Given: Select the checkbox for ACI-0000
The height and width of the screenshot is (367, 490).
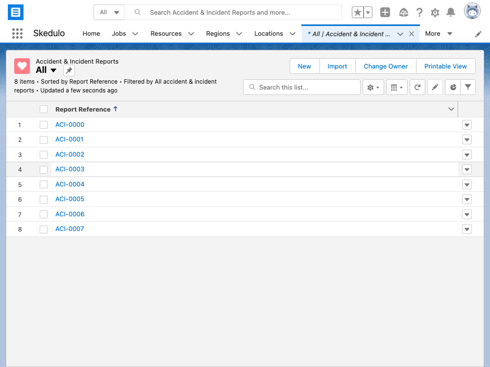Looking at the screenshot, I should click(44, 125).
